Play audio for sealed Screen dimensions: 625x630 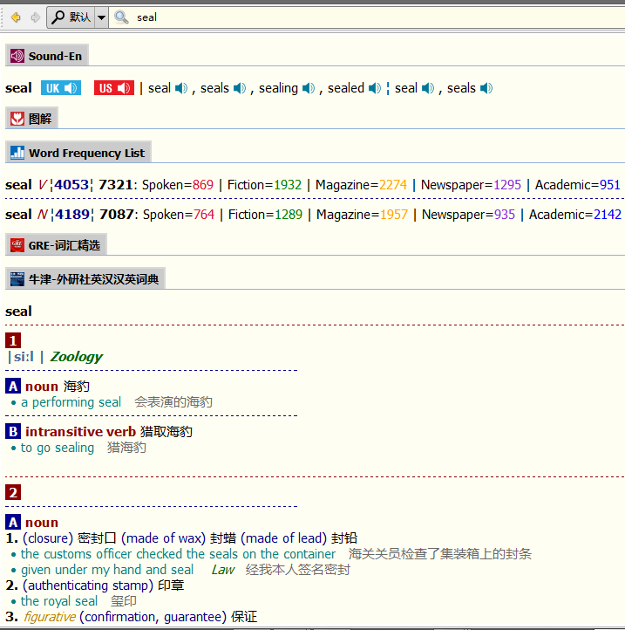click(375, 88)
